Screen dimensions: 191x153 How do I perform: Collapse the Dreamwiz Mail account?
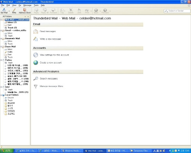[1, 39]
